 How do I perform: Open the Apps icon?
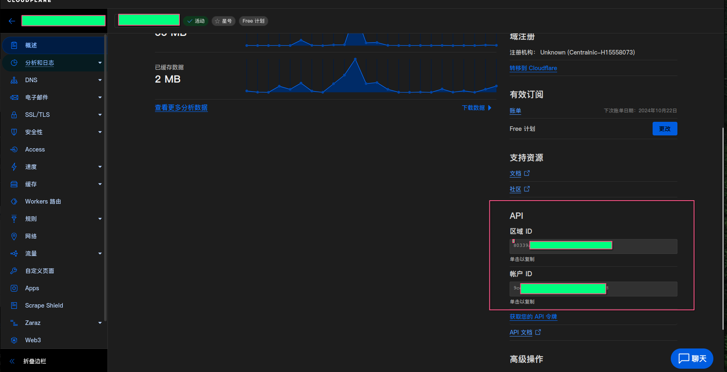point(14,288)
